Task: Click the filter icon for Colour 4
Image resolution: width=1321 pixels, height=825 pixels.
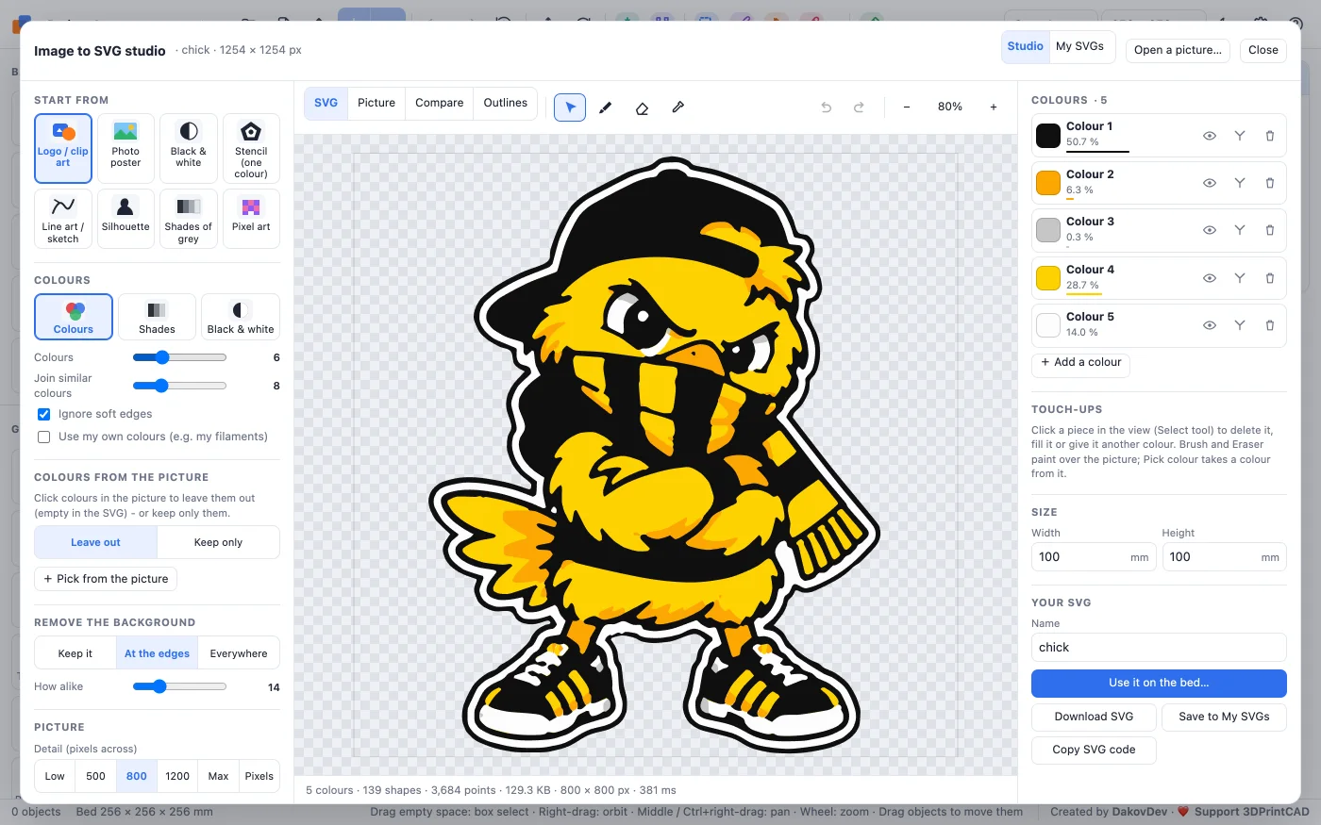Action: click(x=1240, y=278)
